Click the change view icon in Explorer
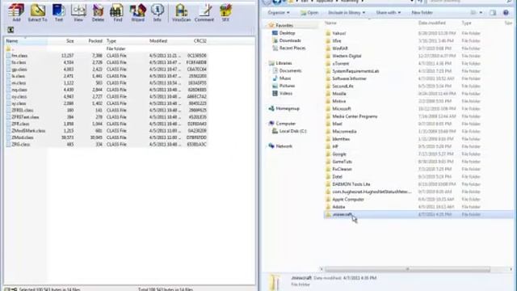Image resolution: width=517 pixels, height=291 pixels. [473, 13]
